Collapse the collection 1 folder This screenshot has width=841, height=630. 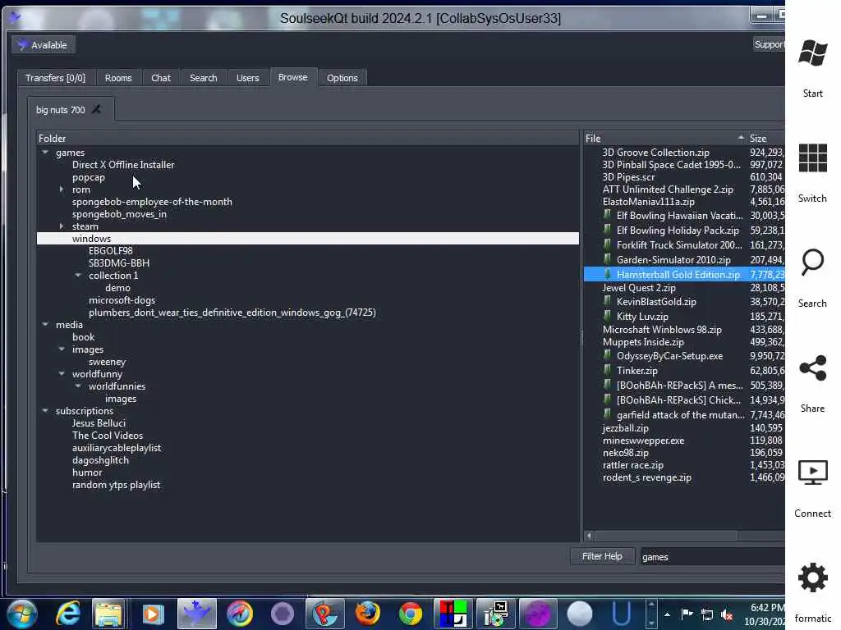click(x=78, y=276)
